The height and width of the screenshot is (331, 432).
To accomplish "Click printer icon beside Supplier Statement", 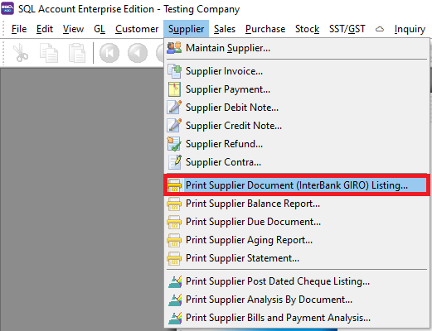I will (174, 258).
